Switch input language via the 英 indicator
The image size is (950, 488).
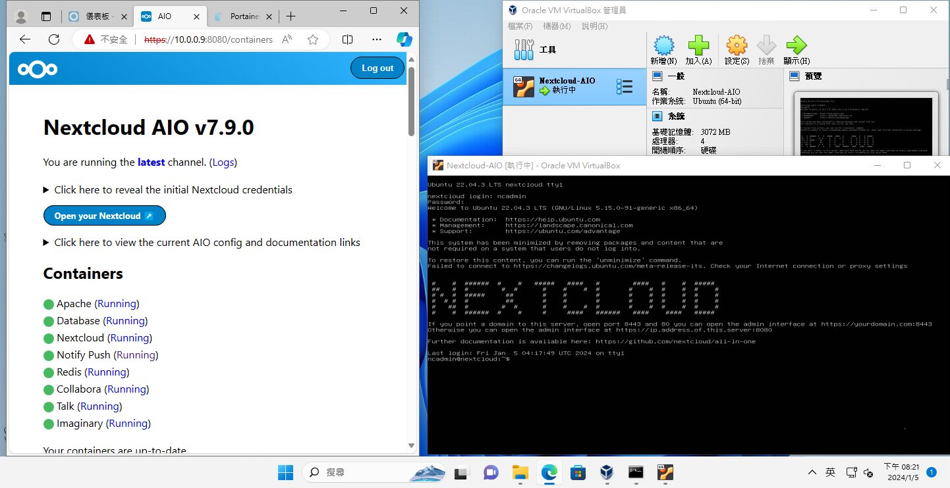pyautogui.click(x=831, y=472)
